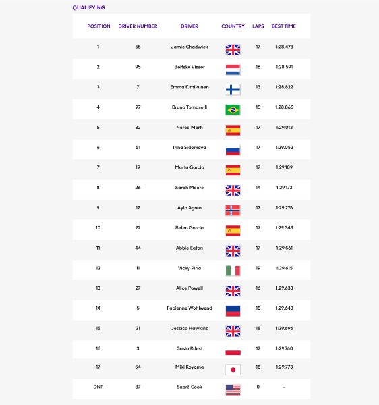Click the USA flag for Sabré Cook

coord(233,389)
